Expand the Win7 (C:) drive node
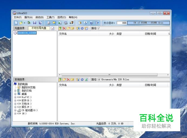This screenshot has height=138, width=187. pos(15,97)
